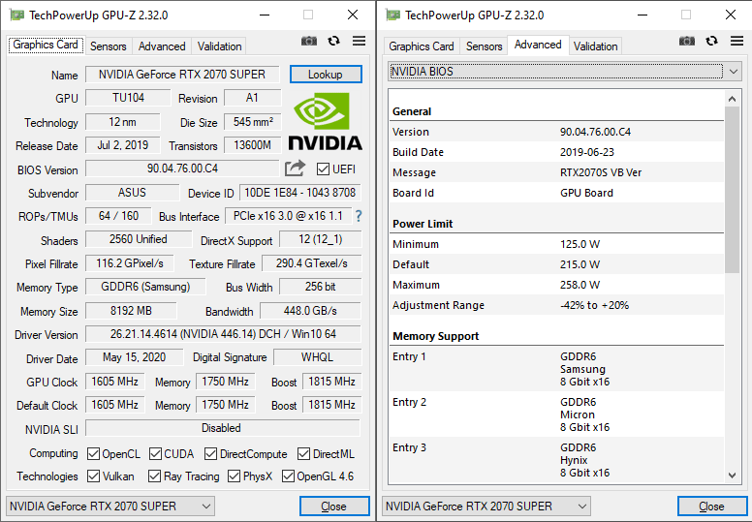Click the GPU field showing TU104

[128, 98]
